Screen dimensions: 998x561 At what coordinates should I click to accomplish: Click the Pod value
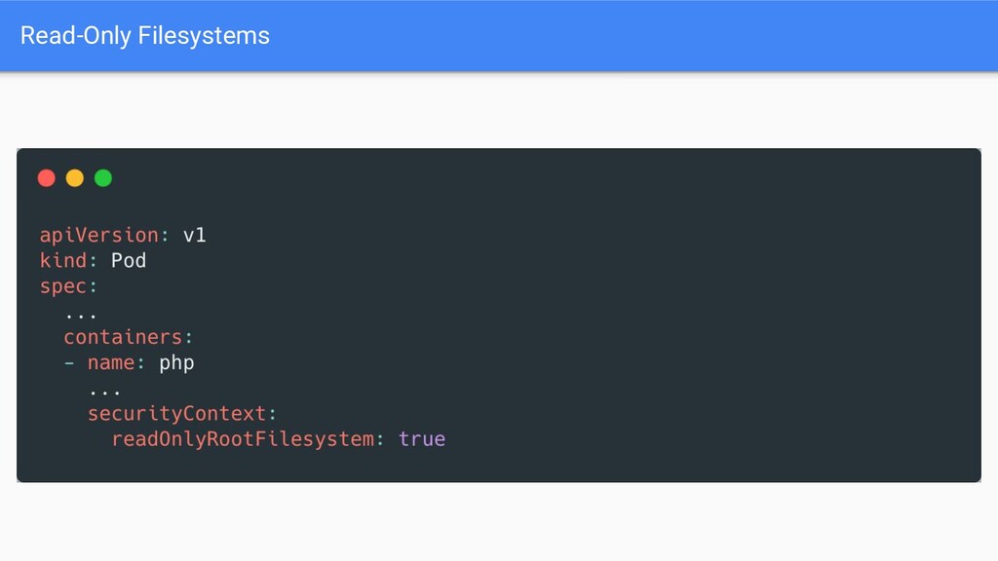(x=129, y=260)
